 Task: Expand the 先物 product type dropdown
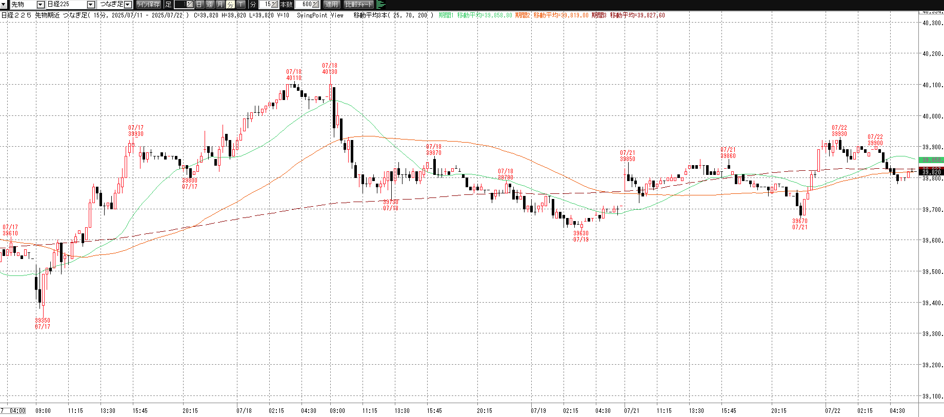coord(41,5)
